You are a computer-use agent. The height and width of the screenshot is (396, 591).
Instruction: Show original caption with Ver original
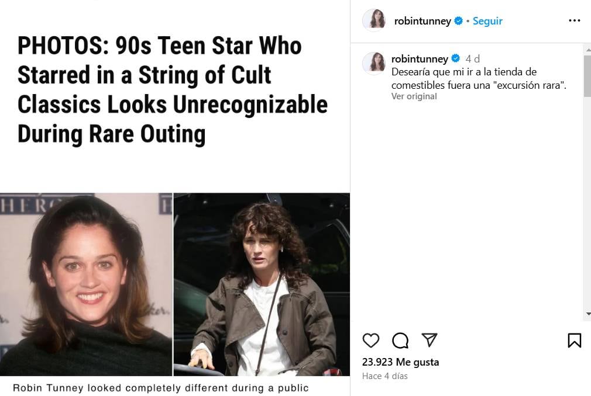click(x=413, y=96)
